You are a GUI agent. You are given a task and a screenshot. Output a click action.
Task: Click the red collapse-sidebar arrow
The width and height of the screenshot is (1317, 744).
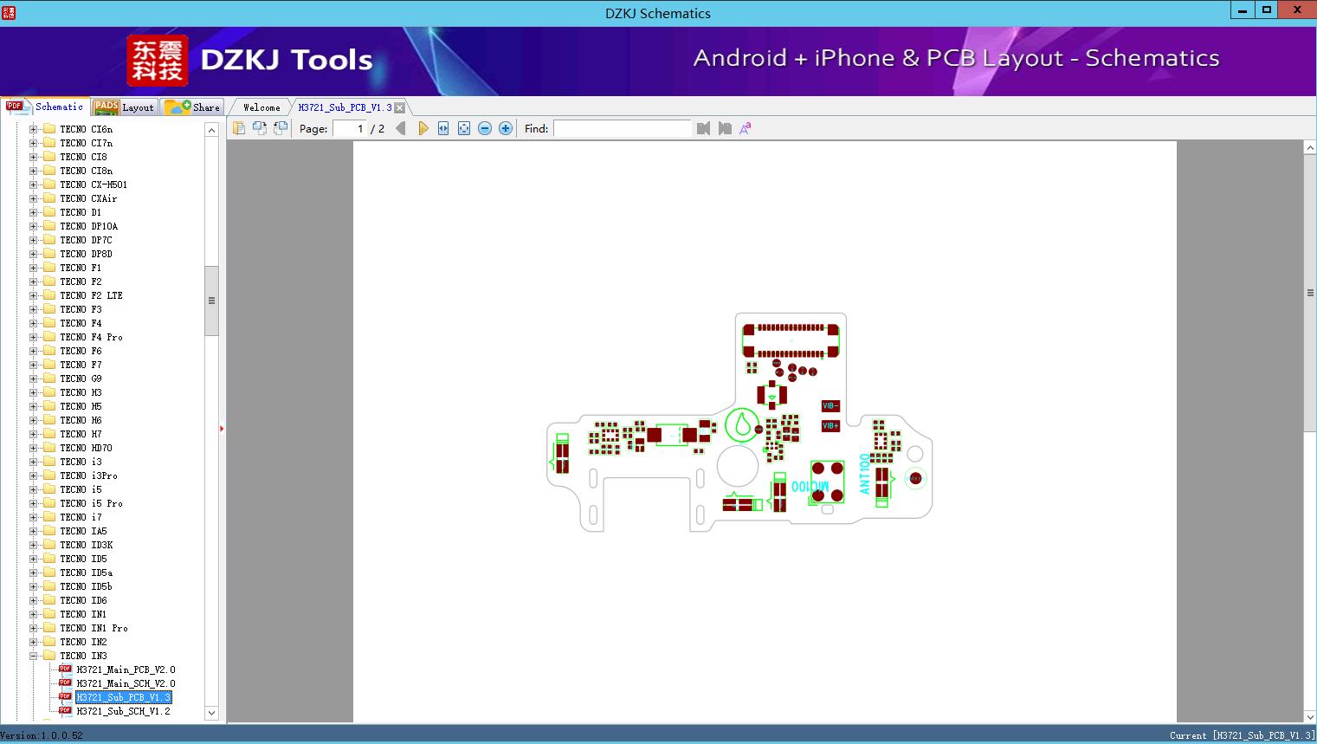coord(222,428)
